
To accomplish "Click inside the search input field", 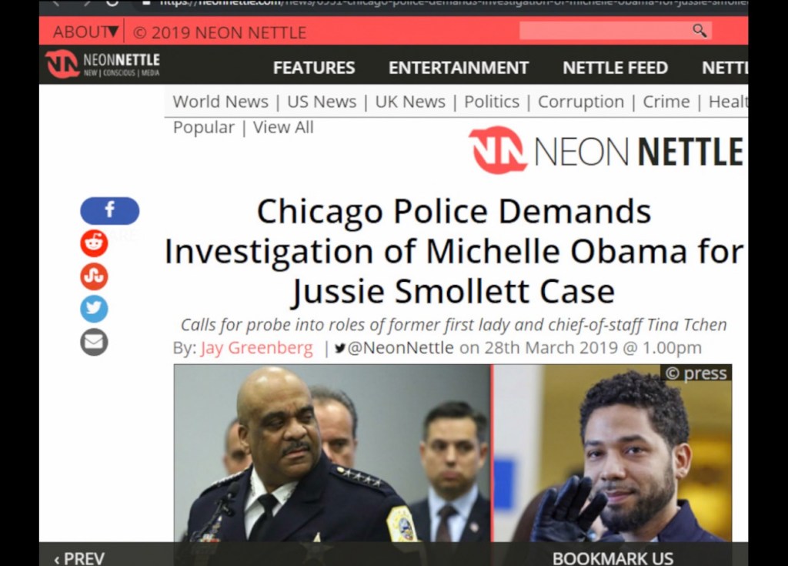I will (x=606, y=31).
